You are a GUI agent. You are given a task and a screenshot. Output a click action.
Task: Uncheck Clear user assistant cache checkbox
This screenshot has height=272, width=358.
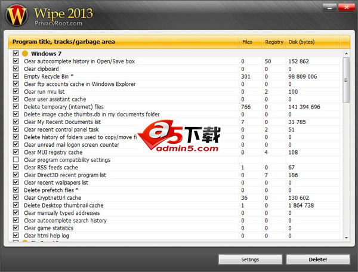point(16,99)
